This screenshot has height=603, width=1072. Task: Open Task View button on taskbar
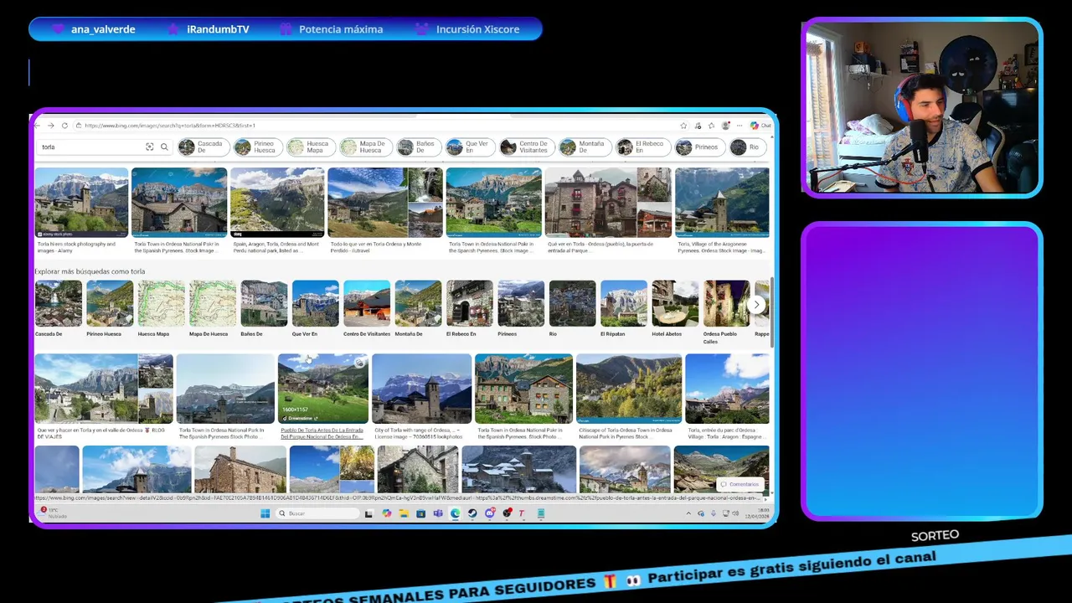tap(368, 513)
